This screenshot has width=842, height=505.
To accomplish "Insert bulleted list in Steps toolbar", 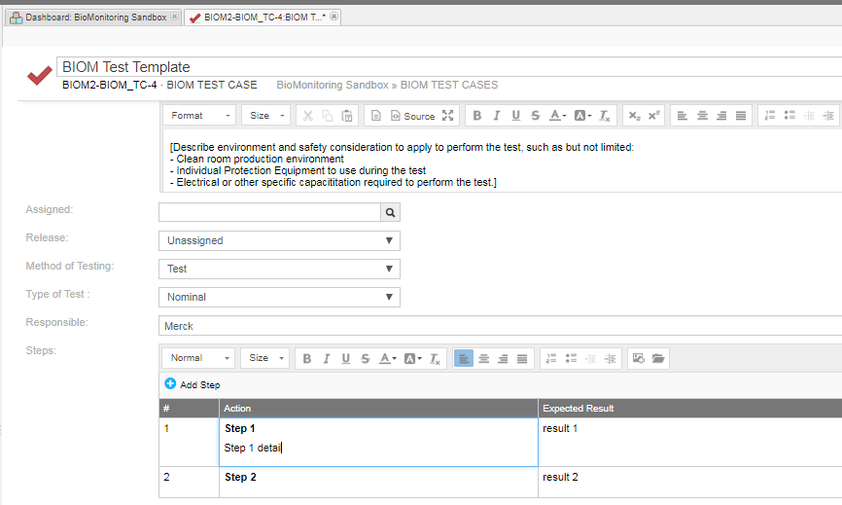I will point(571,358).
